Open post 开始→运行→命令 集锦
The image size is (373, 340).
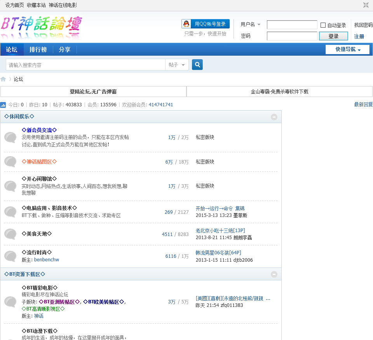pos(220,208)
